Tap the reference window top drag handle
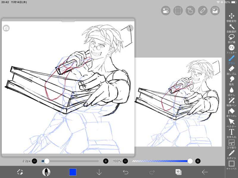 [x=68, y=21]
